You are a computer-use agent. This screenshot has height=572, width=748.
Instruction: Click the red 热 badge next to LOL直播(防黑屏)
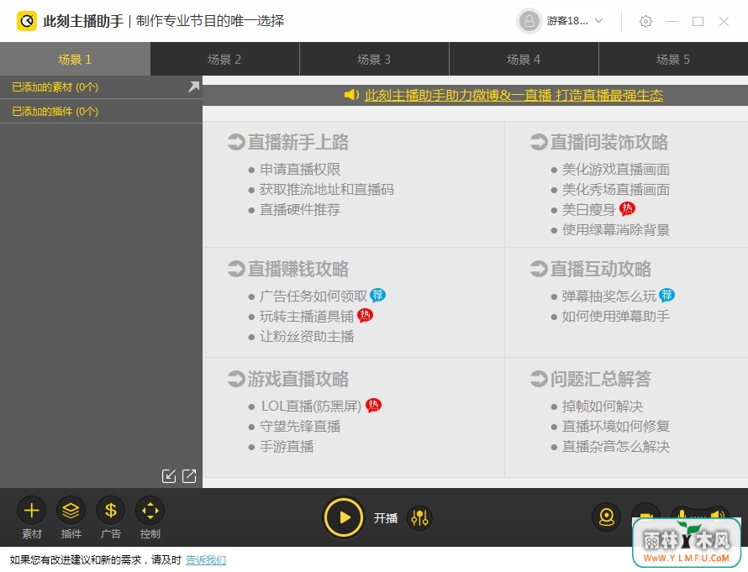point(373,405)
